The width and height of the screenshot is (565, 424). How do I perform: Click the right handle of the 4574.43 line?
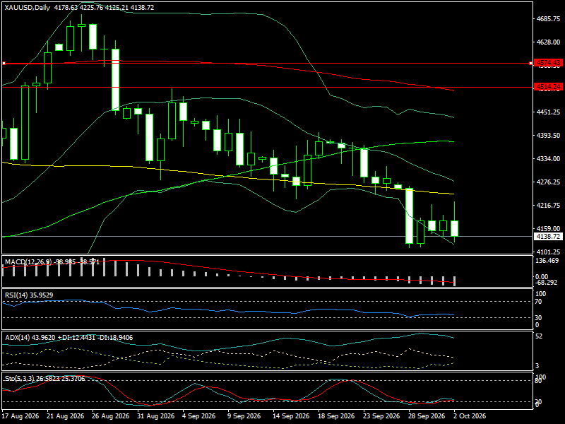[531, 64]
